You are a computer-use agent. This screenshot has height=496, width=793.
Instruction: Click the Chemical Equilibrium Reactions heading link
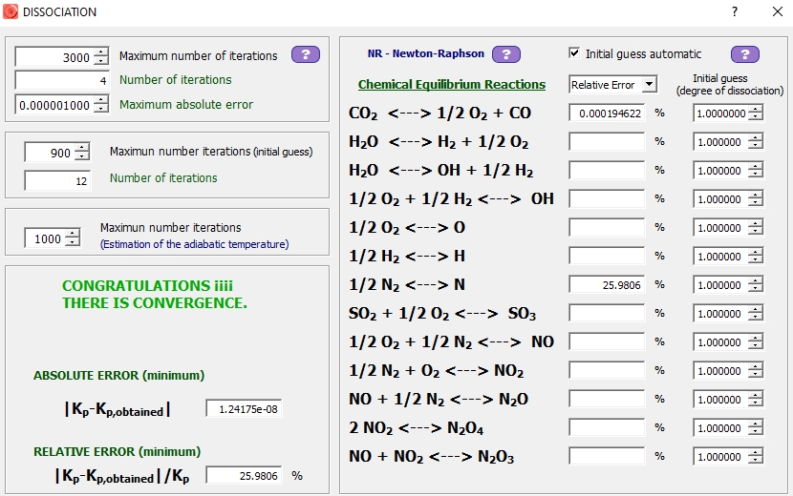coord(451,85)
